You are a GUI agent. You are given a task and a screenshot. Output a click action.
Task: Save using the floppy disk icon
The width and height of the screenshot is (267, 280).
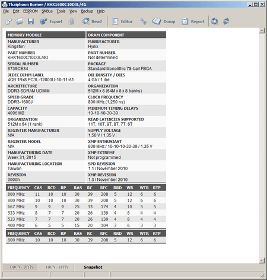coord(31,21)
